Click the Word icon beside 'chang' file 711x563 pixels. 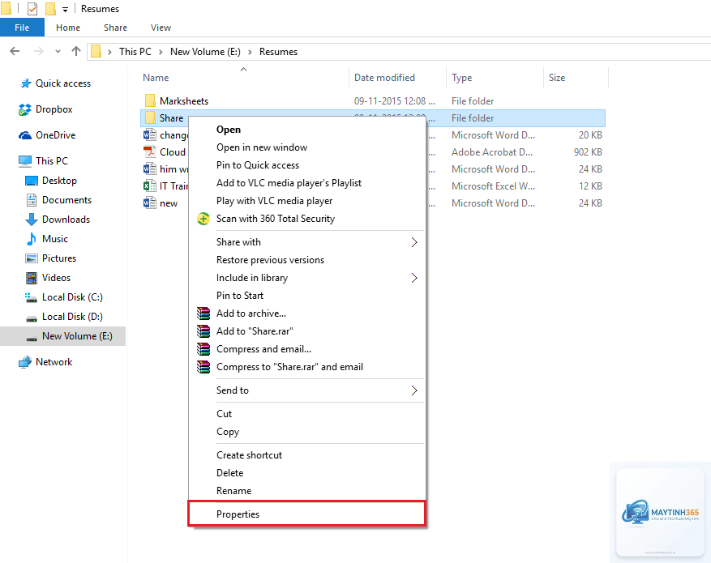(150, 135)
